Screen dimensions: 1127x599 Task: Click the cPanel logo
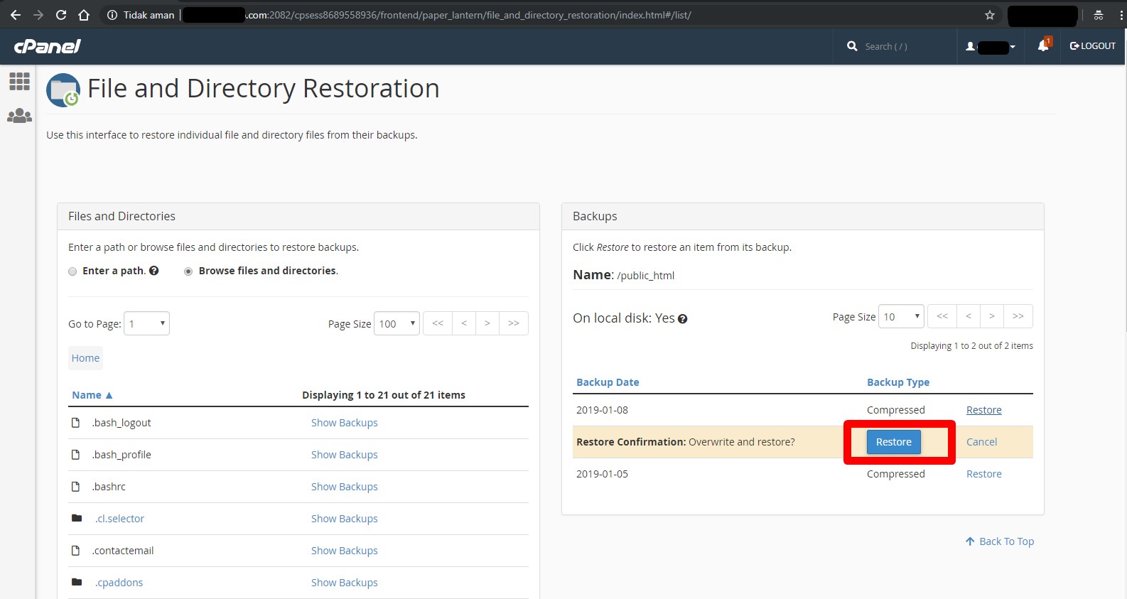click(47, 46)
